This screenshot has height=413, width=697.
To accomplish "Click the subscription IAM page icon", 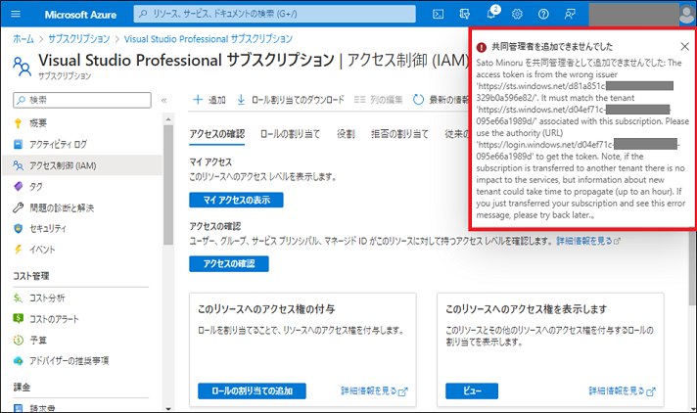I will (x=22, y=67).
